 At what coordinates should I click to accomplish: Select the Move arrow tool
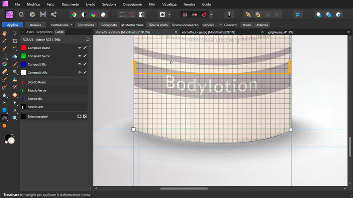pyautogui.click(x=15, y=33)
